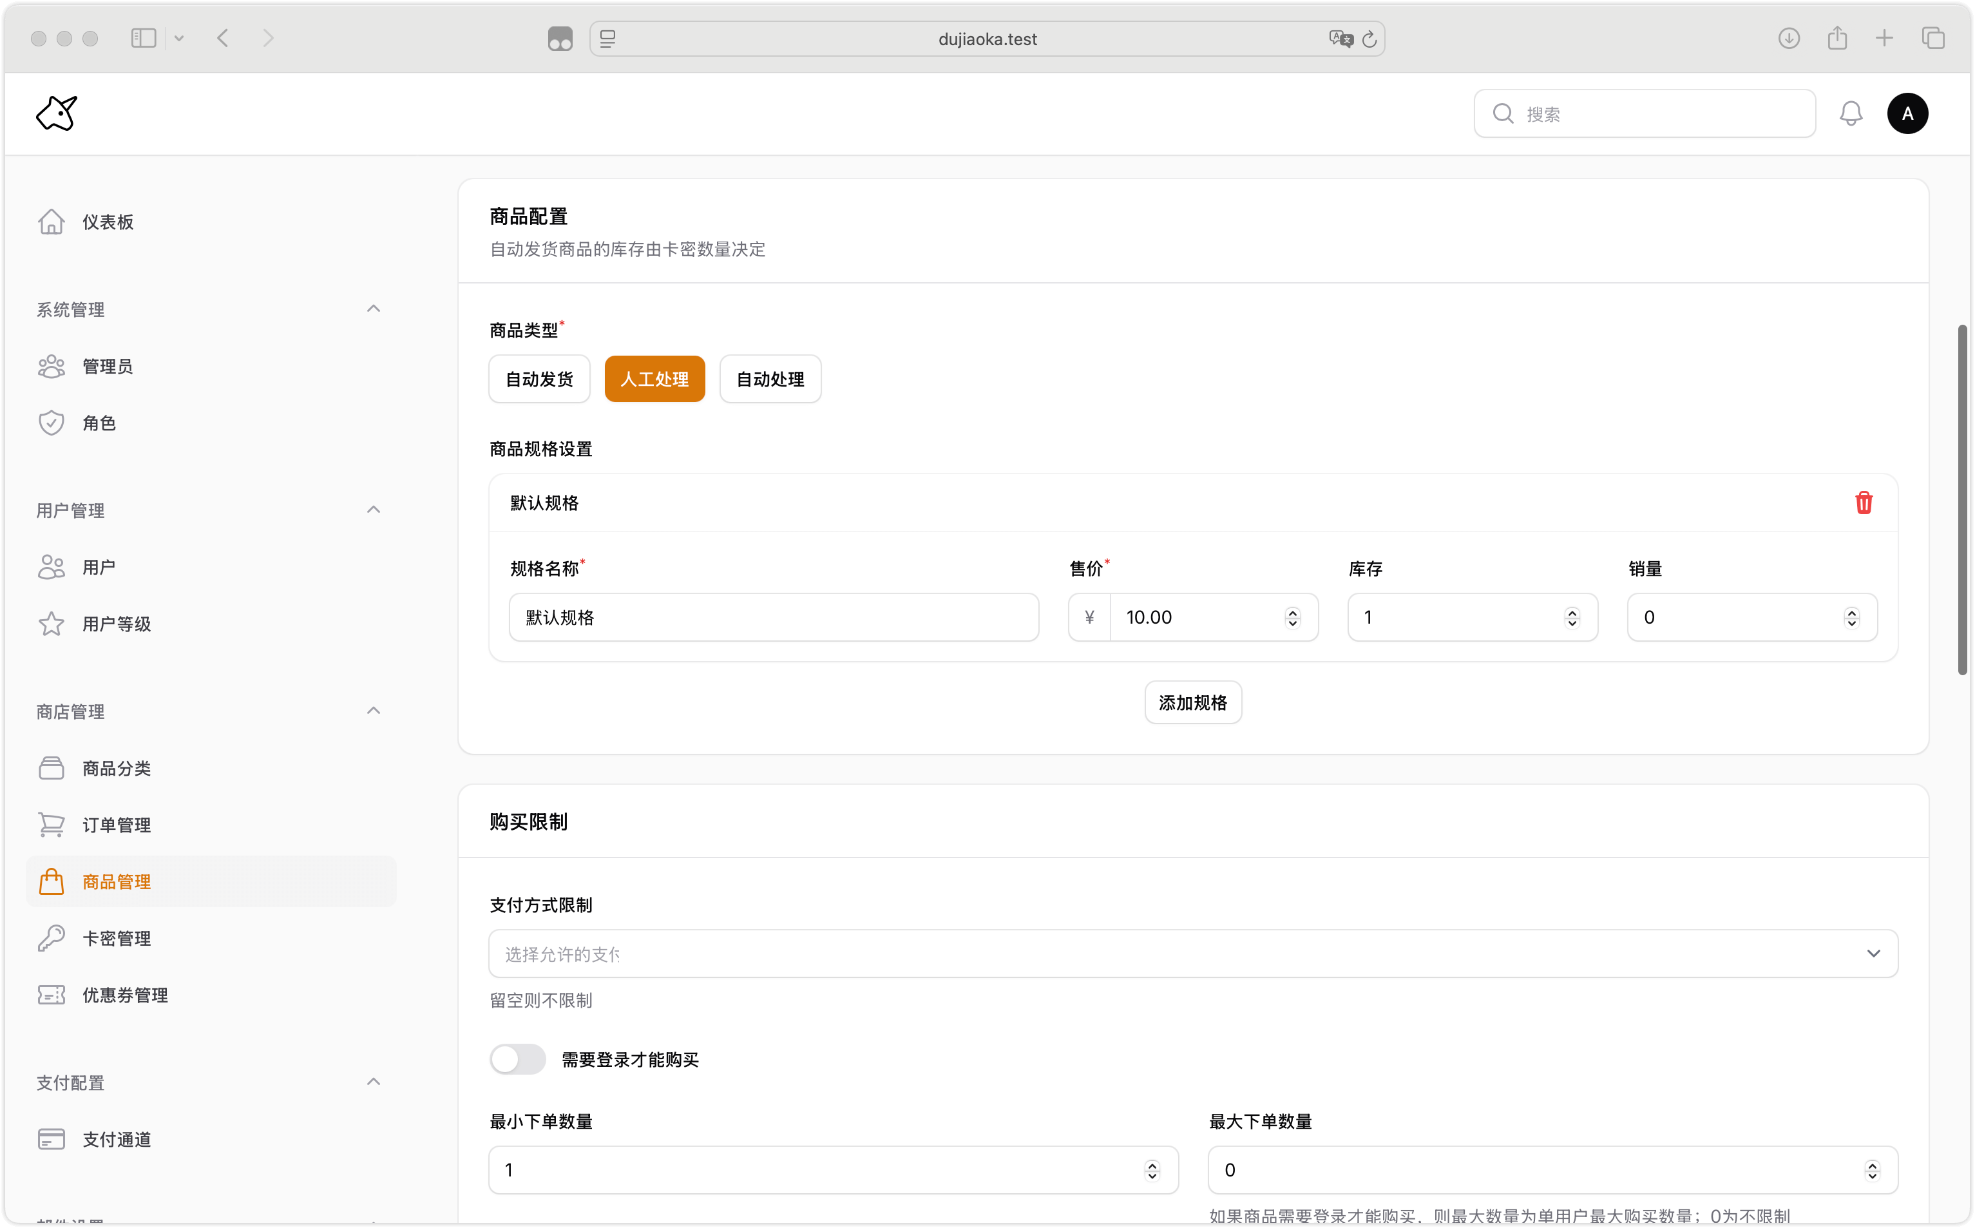This screenshot has width=1975, height=1228.
Task: Focus the 搜索 search field
Action: coord(1656,113)
